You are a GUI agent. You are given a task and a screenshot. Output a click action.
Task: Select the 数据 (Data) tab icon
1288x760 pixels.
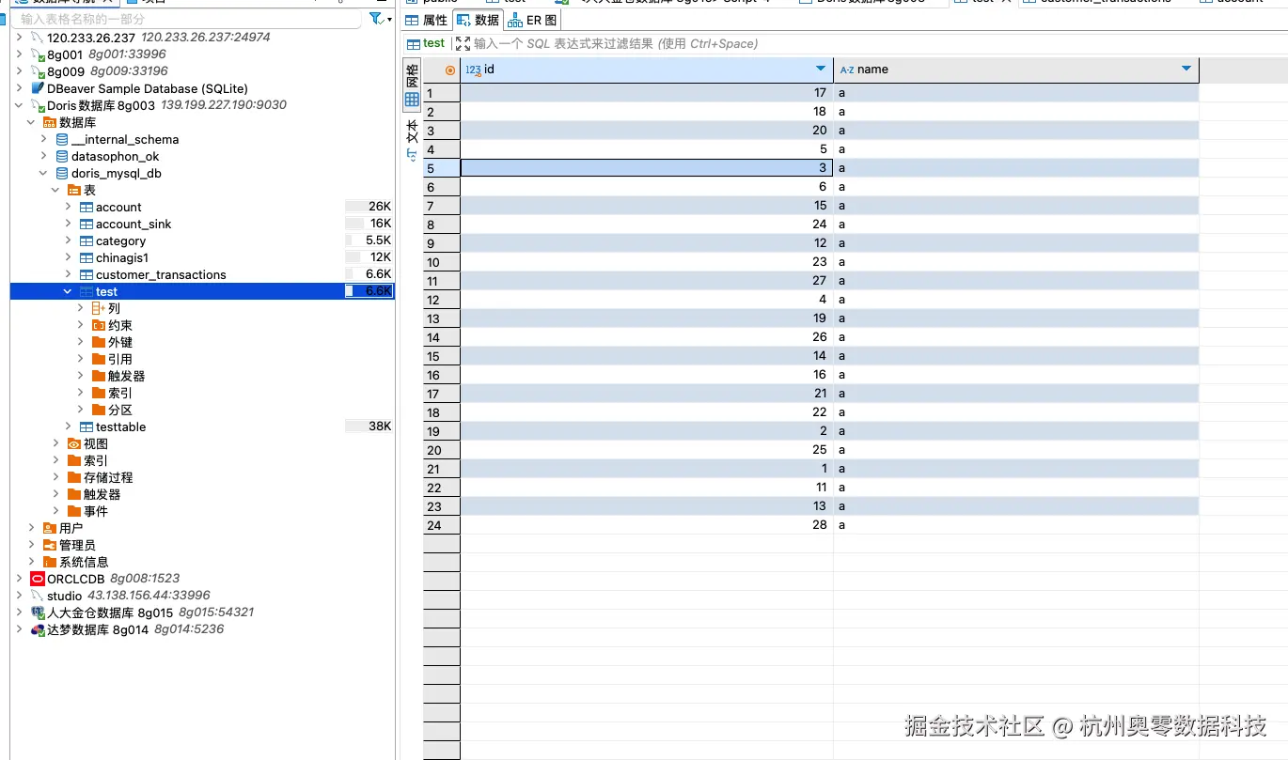click(462, 21)
